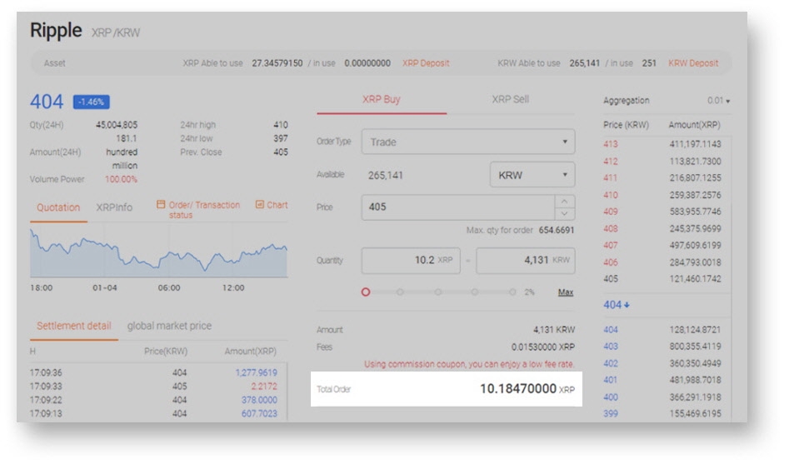Click the KRW amount field showing 4,131

pyautogui.click(x=526, y=260)
